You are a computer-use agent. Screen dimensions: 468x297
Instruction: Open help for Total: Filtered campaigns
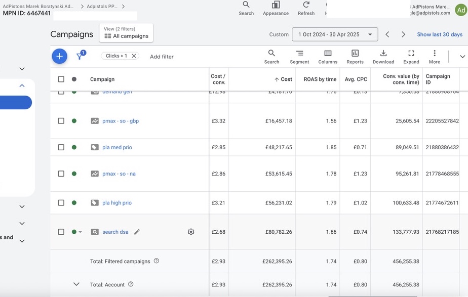(156, 261)
